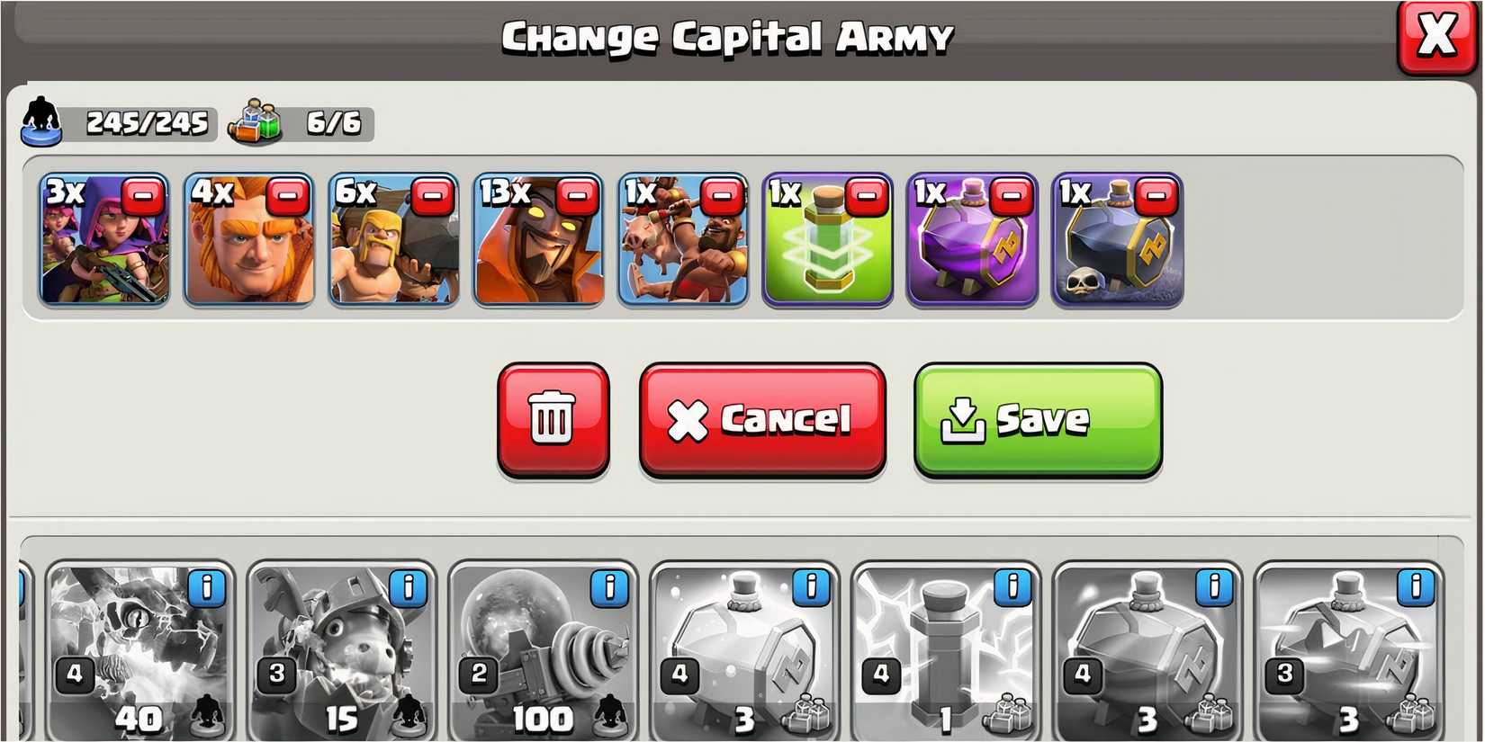
Task: Remove the skull cauldron spell via minus
Action: (1156, 196)
